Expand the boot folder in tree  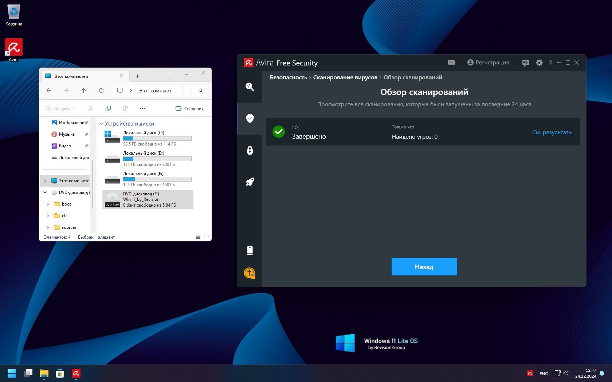coord(48,204)
